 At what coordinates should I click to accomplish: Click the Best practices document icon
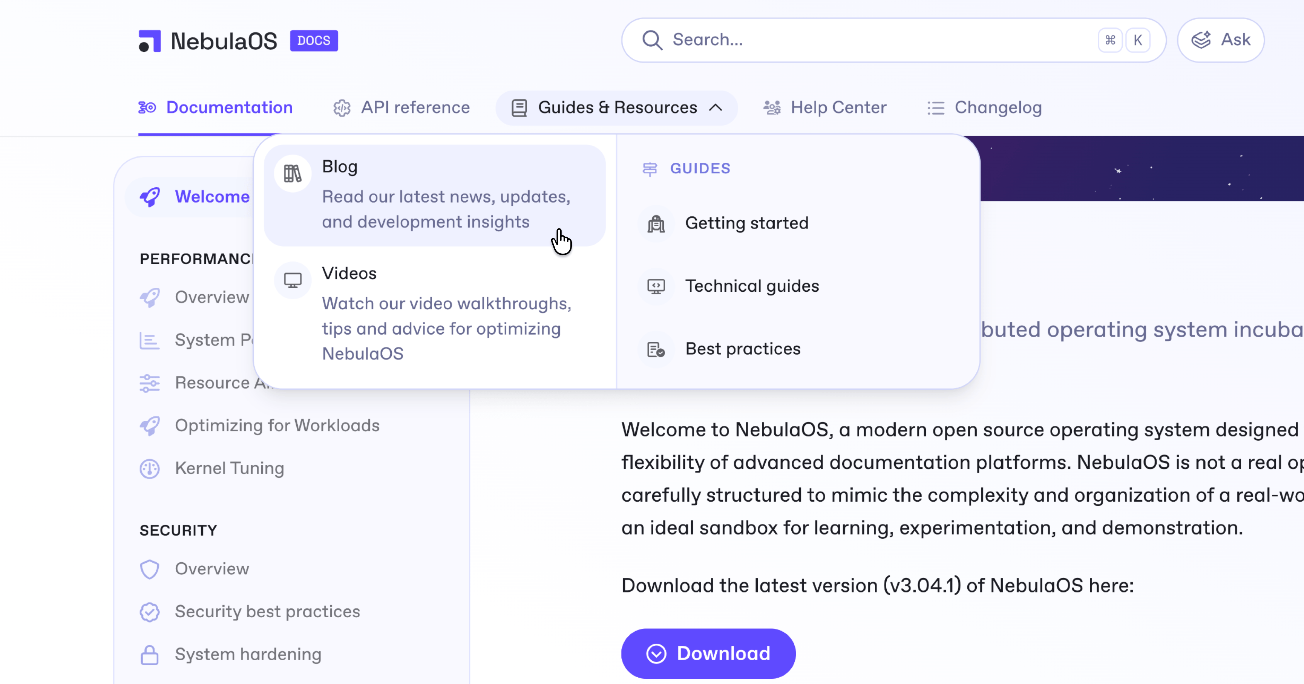(656, 349)
